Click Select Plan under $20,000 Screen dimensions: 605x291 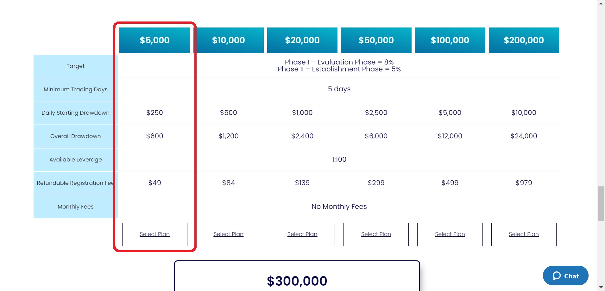[x=302, y=234]
